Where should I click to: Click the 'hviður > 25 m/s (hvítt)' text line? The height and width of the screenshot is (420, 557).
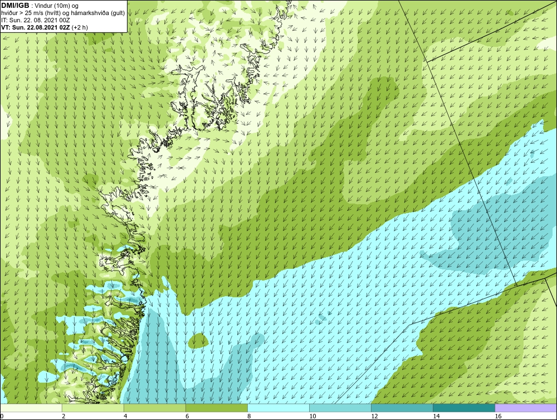click(63, 13)
